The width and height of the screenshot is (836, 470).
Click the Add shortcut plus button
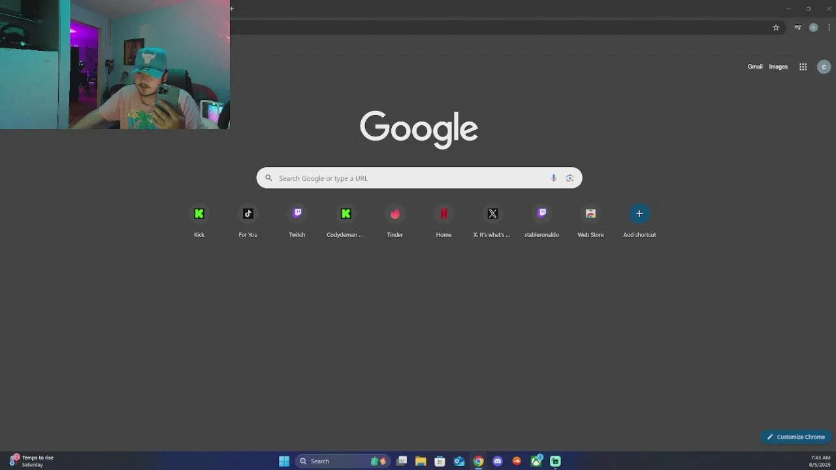pyautogui.click(x=639, y=213)
